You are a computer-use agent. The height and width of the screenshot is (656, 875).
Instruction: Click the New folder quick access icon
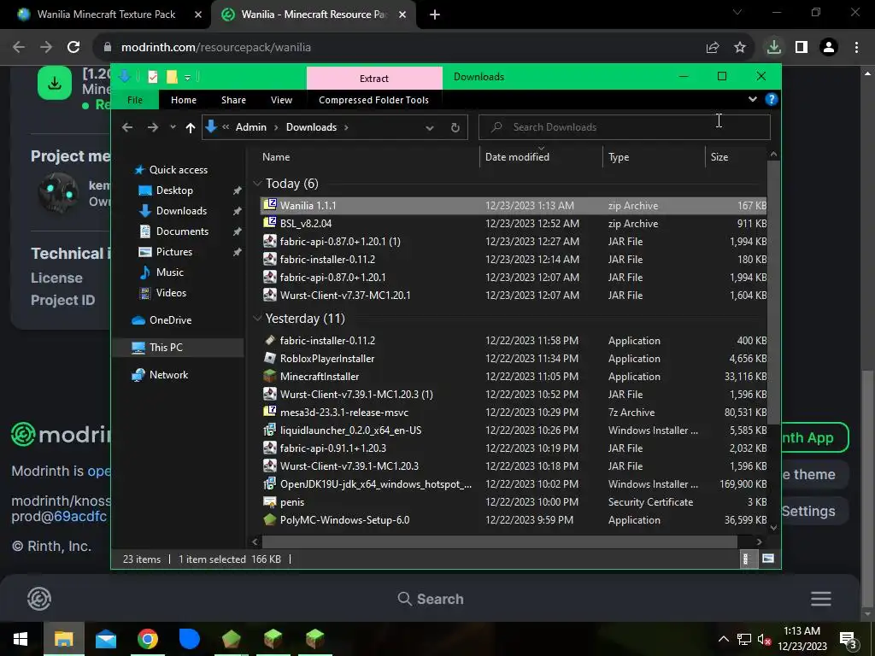pos(172,77)
